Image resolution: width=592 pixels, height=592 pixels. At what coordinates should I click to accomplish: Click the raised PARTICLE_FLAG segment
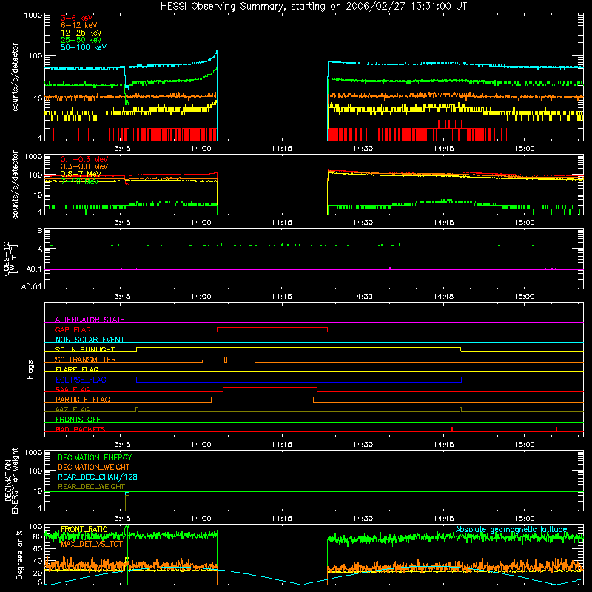(x=263, y=397)
